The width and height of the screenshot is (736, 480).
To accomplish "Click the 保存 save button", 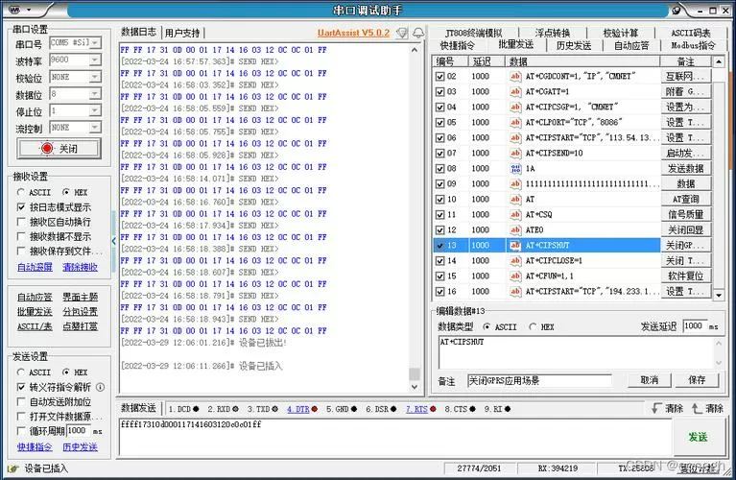I will click(697, 380).
